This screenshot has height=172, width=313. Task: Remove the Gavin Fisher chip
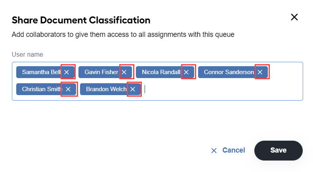click(x=124, y=72)
